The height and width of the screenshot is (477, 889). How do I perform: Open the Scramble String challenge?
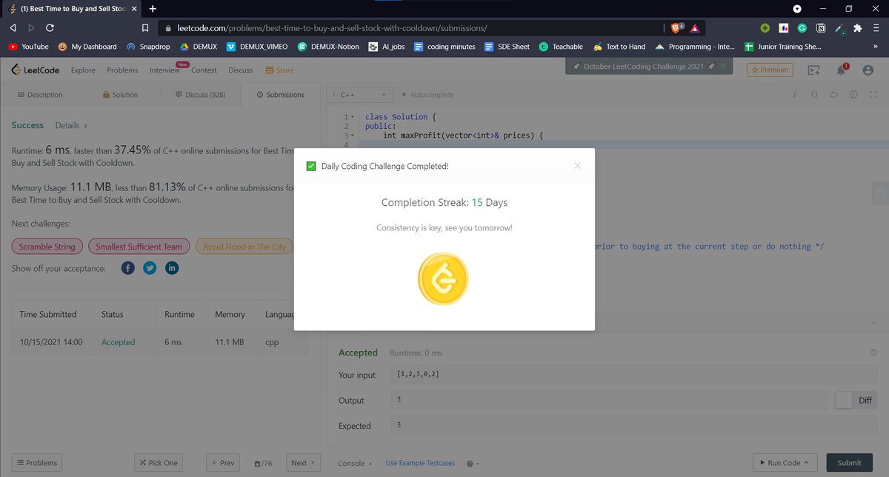pos(47,247)
